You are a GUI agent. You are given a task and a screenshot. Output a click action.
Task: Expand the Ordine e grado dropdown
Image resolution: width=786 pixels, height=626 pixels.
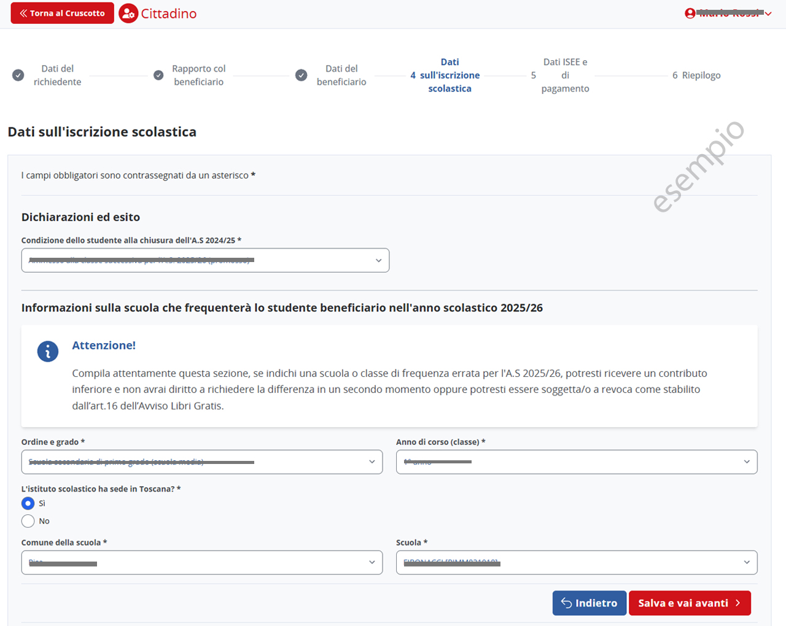click(201, 462)
